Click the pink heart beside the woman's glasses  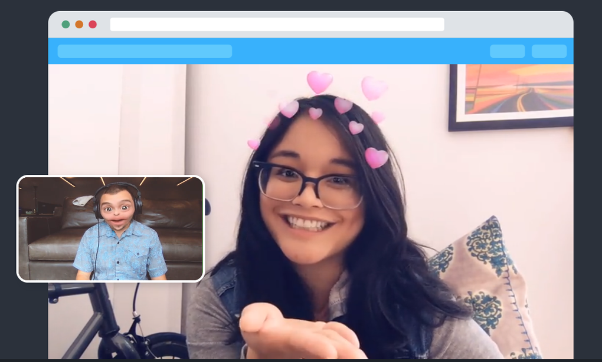pos(377,157)
